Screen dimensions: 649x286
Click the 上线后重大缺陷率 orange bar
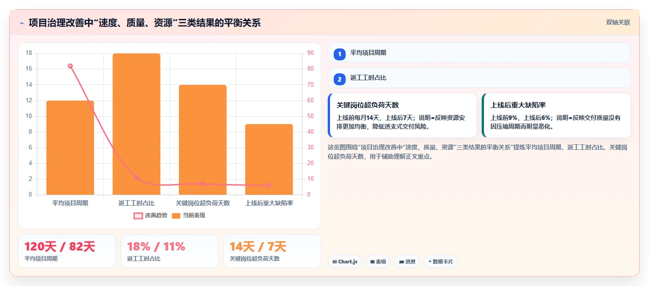(x=269, y=159)
